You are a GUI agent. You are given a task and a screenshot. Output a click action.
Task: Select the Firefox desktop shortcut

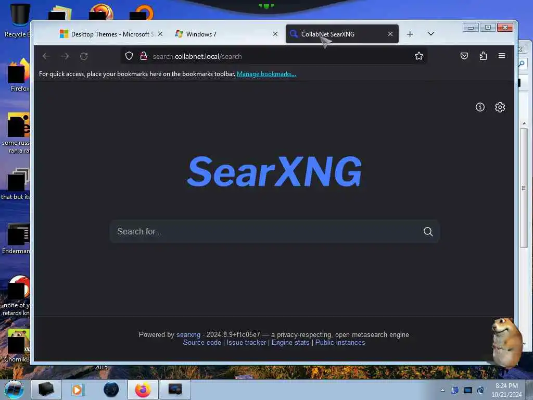tap(19, 75)
